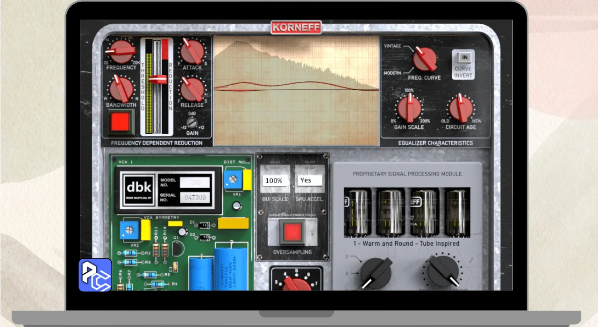Toggle the CURVE INVERT IN button

pos(464,57)
